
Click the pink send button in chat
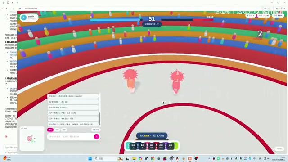click(x=97, y=136)
